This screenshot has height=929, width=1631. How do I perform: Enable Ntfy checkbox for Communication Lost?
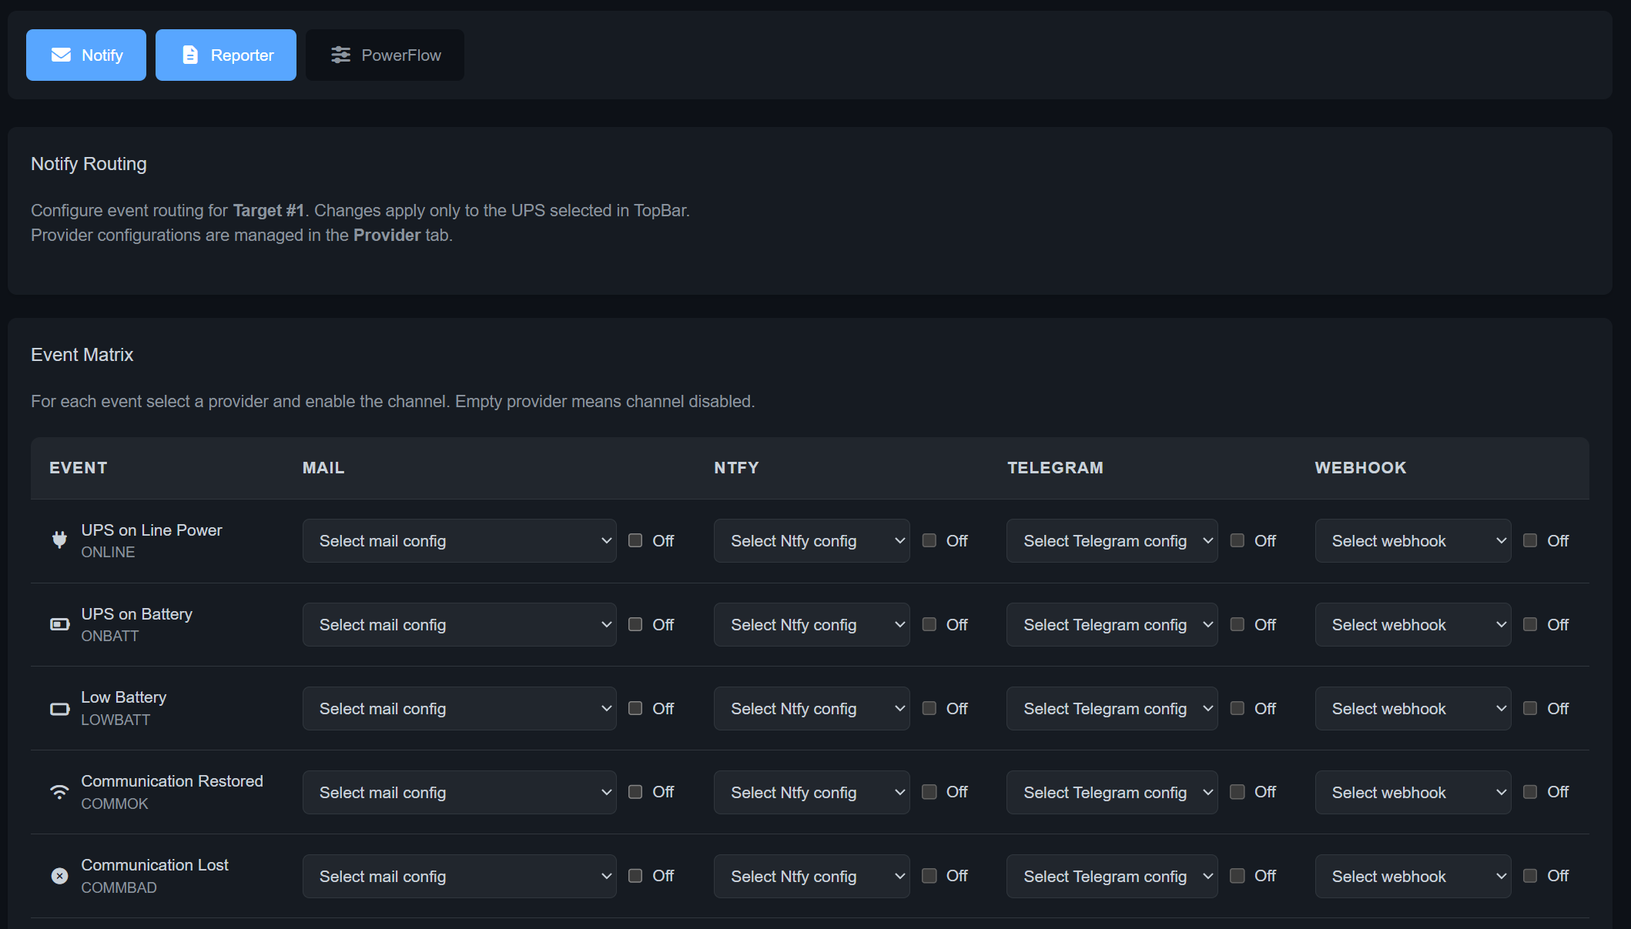929,875
